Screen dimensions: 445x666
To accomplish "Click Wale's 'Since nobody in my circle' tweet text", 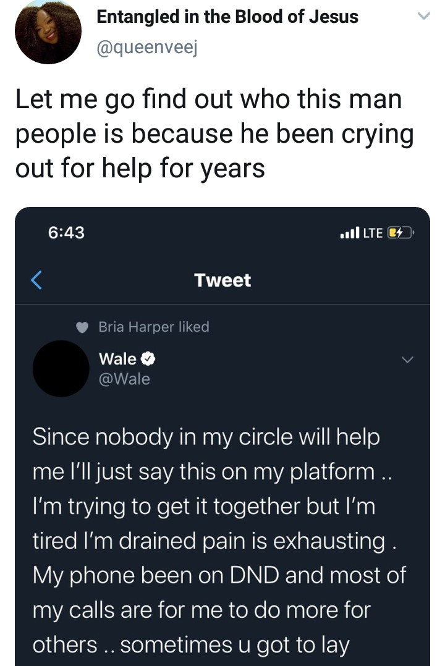I will [x=219, y=540].
